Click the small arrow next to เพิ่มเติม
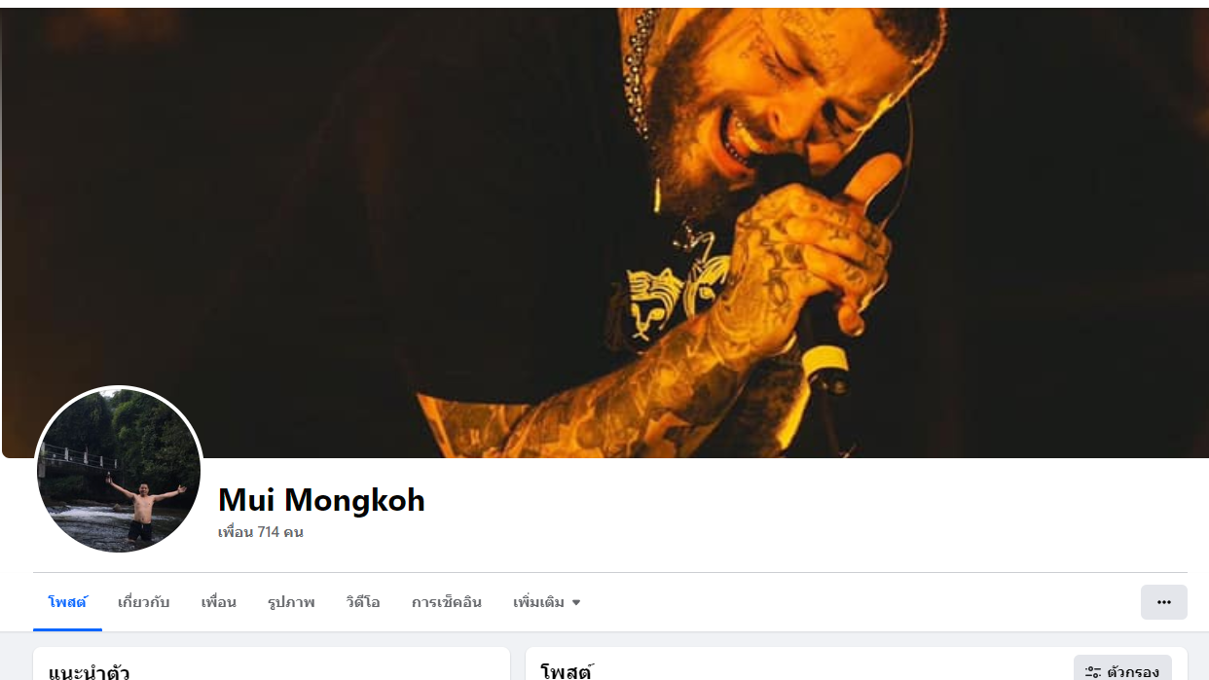The image size is (1209, 680). point(576,602)
